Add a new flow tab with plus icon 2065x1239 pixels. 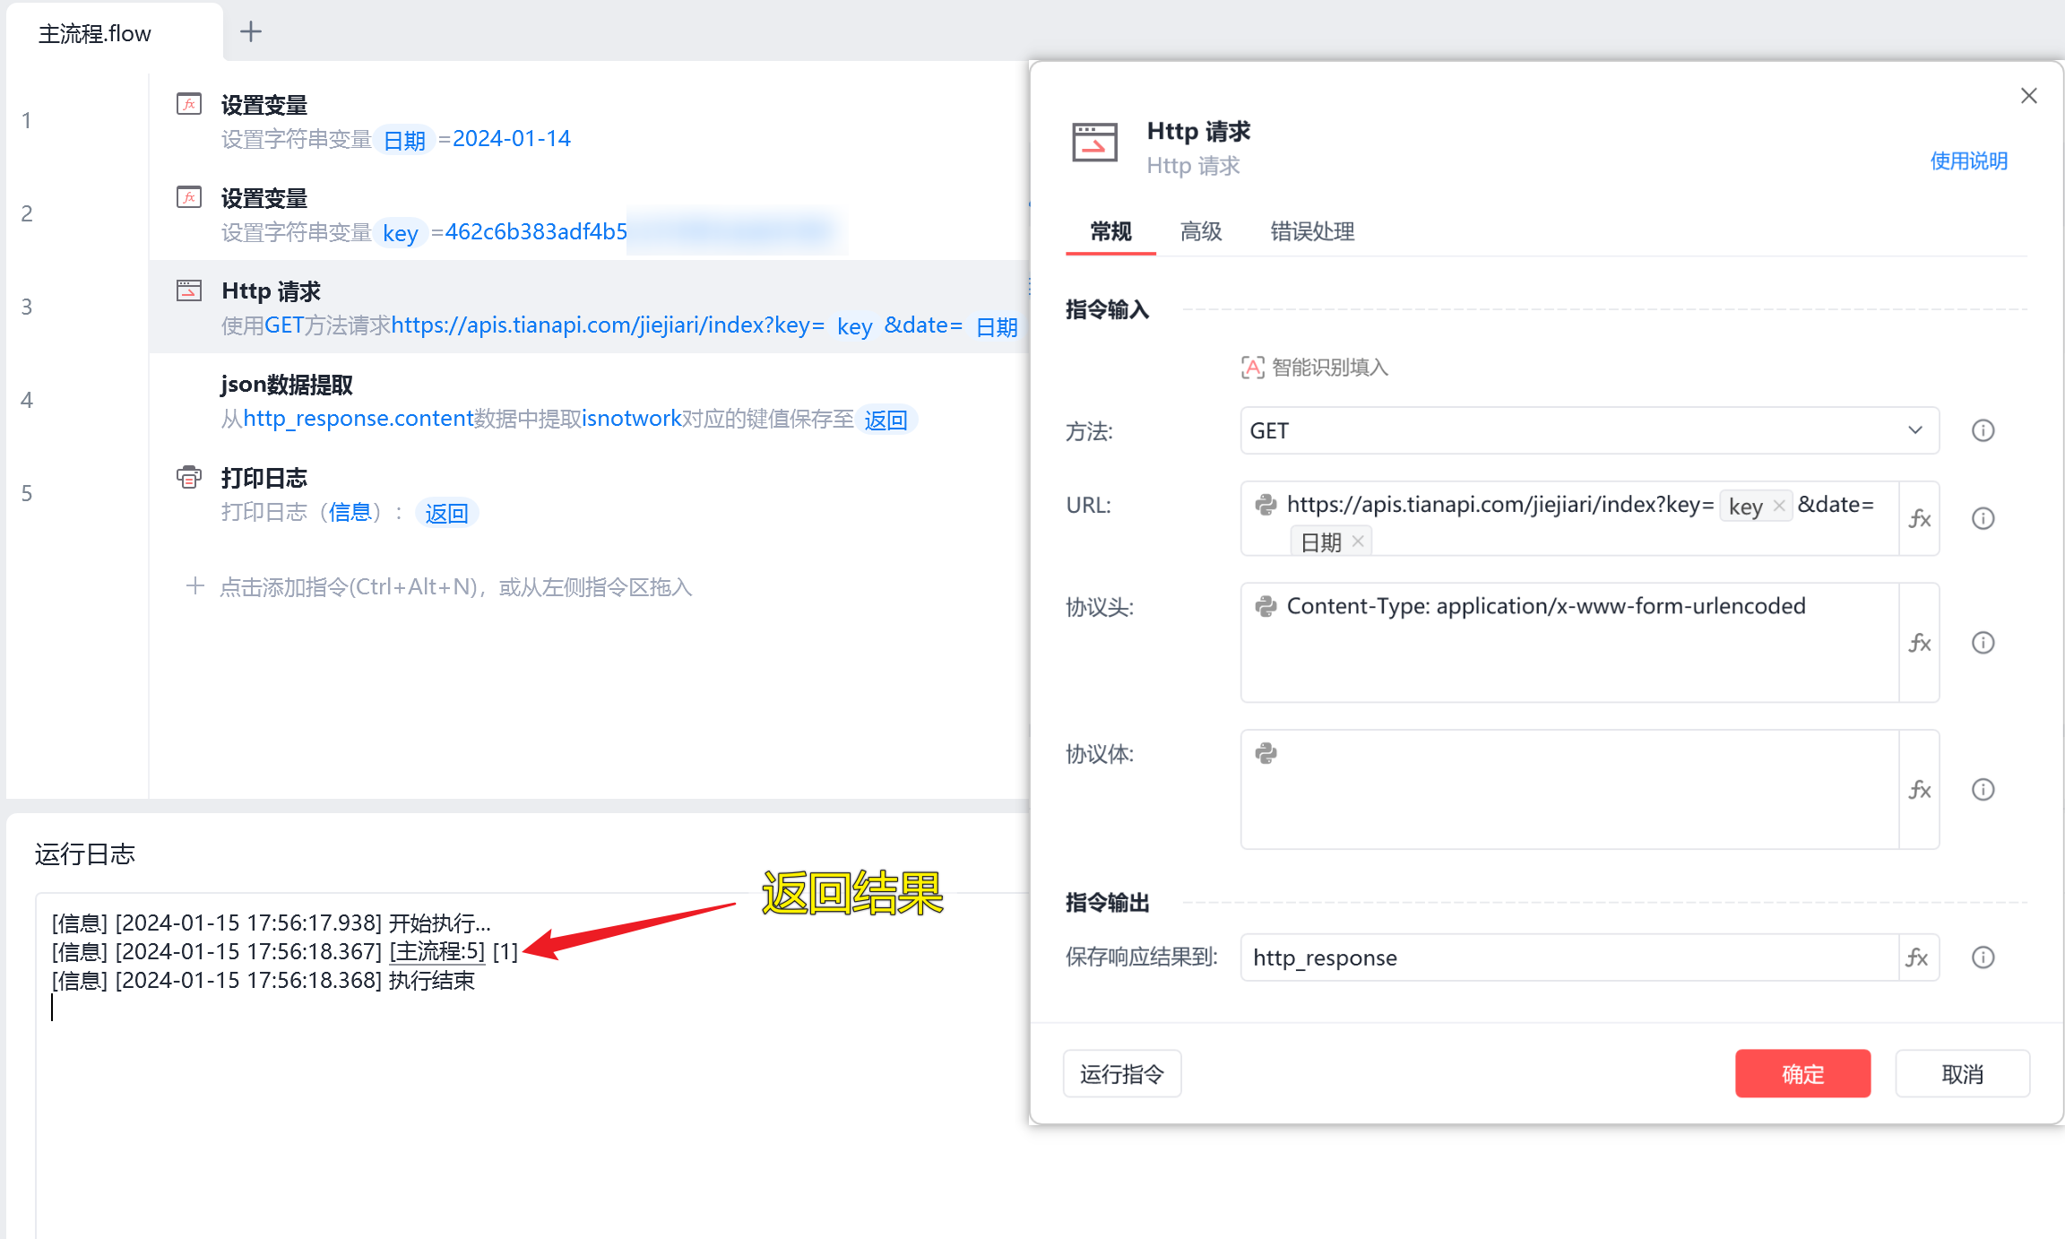click(251, 31)
